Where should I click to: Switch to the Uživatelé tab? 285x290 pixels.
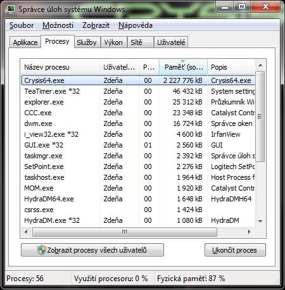click(x=171, y=42)
